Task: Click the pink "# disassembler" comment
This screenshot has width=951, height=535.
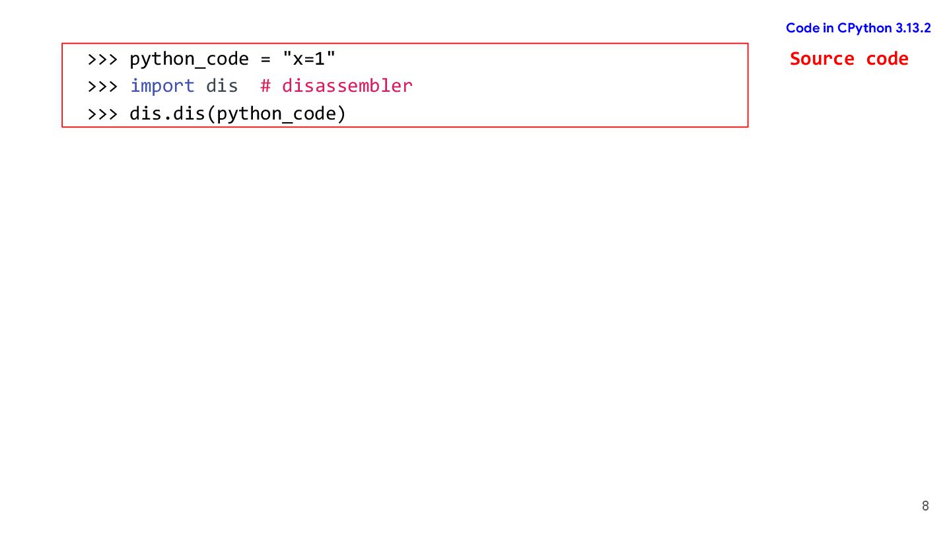Action: coord(336,86)
